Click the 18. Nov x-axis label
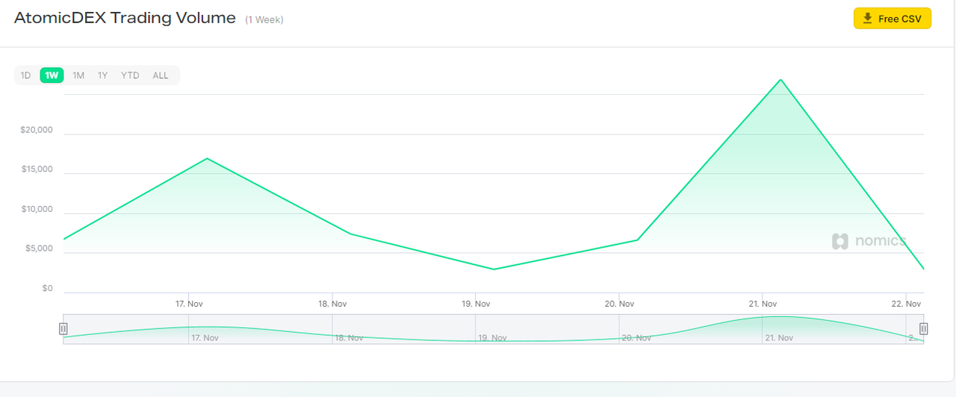956x397 pixels. point(332,304)
